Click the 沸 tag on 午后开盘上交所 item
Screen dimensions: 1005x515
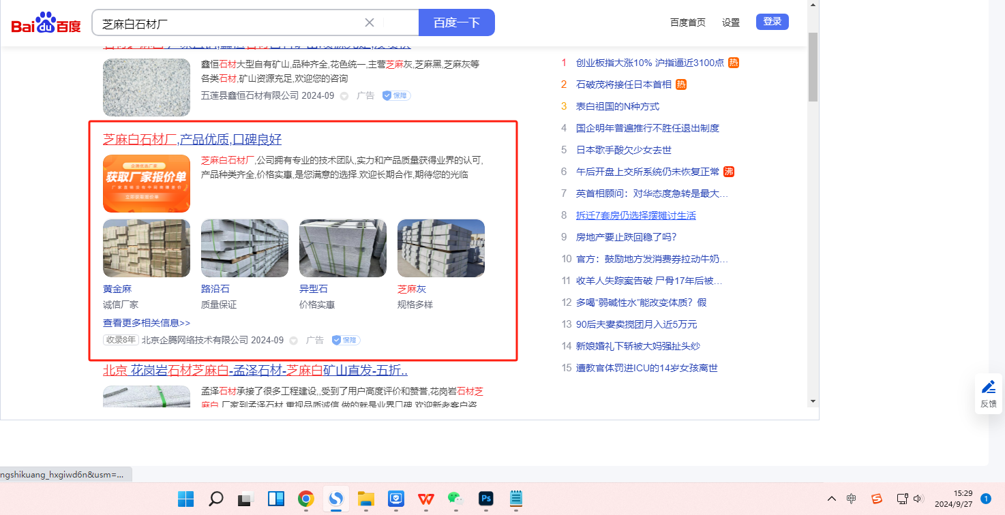(729, 172)
